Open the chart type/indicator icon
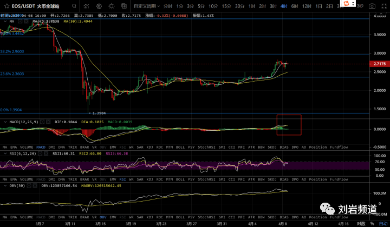Screen dimensions: 390x227 click(86, 6)
